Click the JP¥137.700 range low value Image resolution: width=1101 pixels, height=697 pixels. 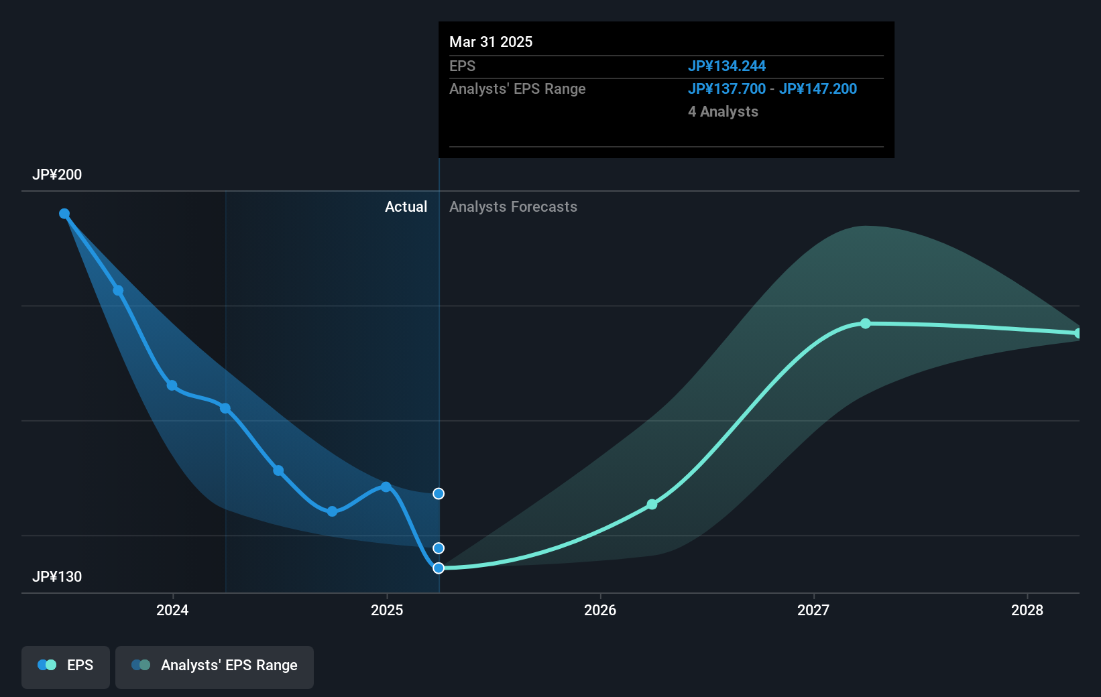727,89
